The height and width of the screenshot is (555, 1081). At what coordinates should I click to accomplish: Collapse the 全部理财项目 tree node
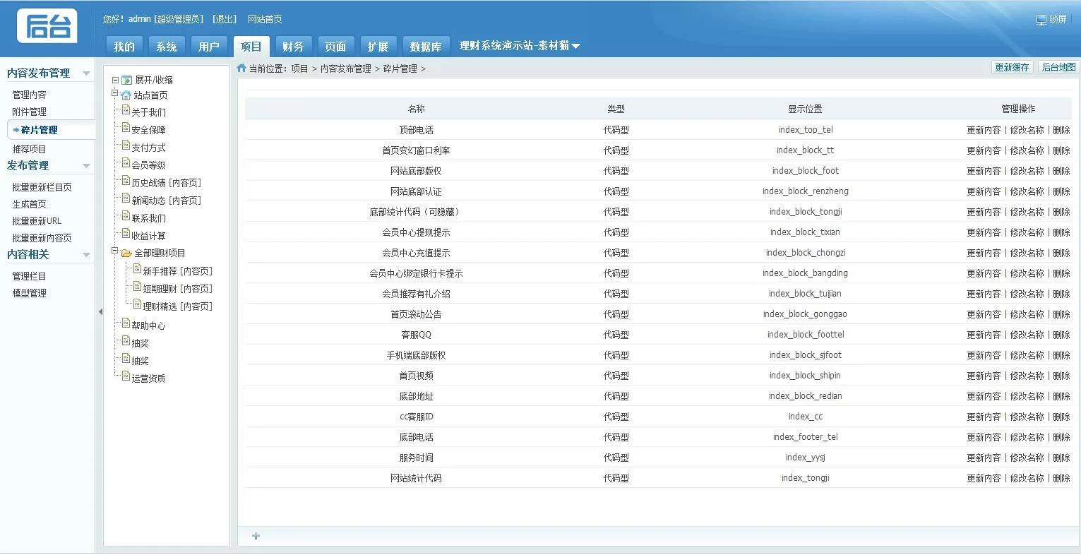[115, 251]
